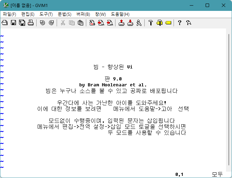Click the Vim application icon in title bar
This screenshot has width=232, height=178.
click(6, 6)
